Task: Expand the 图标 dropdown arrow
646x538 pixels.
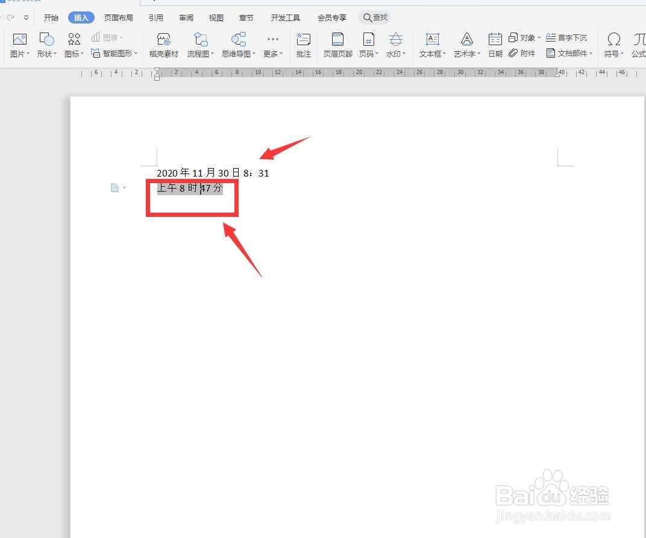Action: [x=83, y=54]
